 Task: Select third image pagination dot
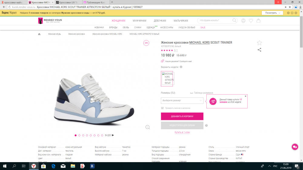click(83, 135)
